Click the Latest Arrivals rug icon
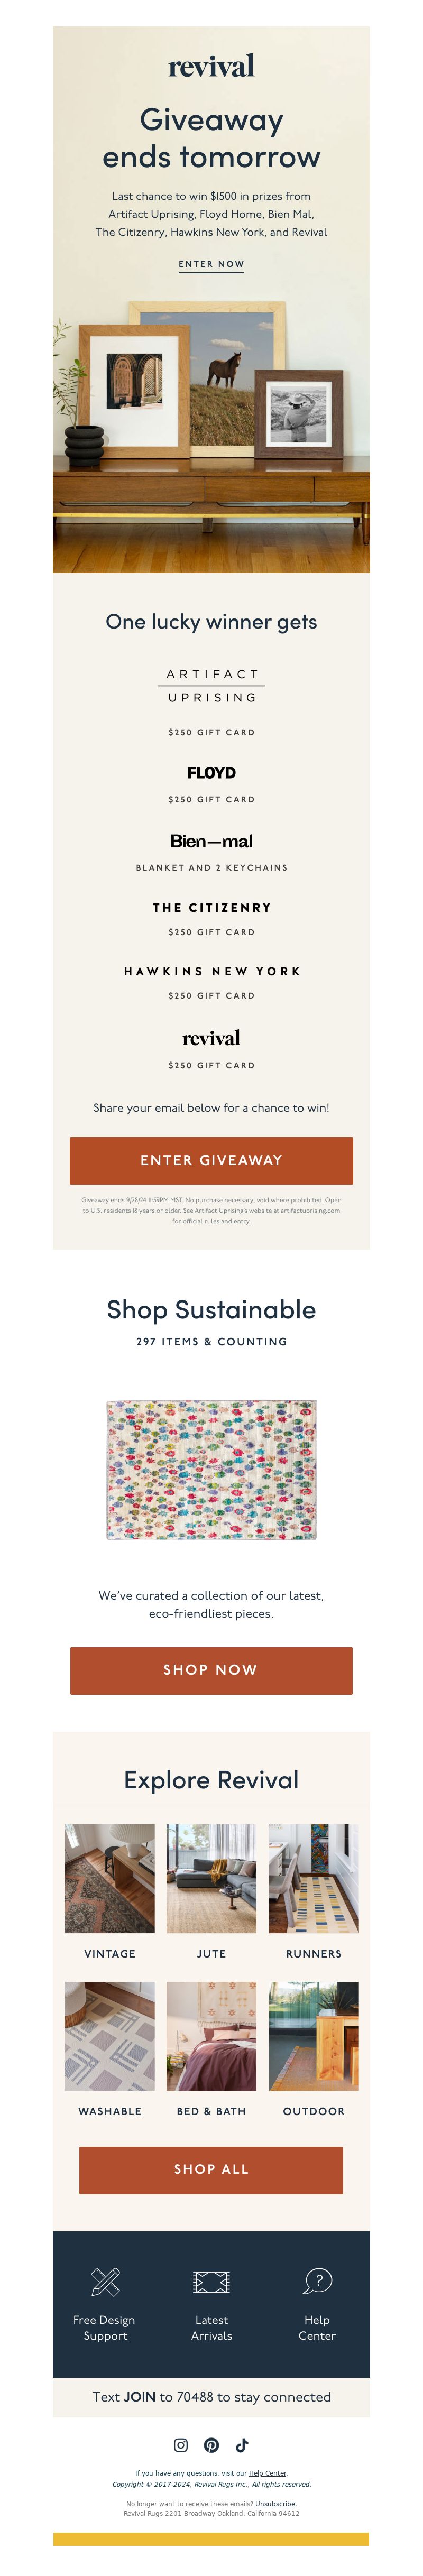Viewport: 423px width, 2576px height. click(x=211, y=2281)
